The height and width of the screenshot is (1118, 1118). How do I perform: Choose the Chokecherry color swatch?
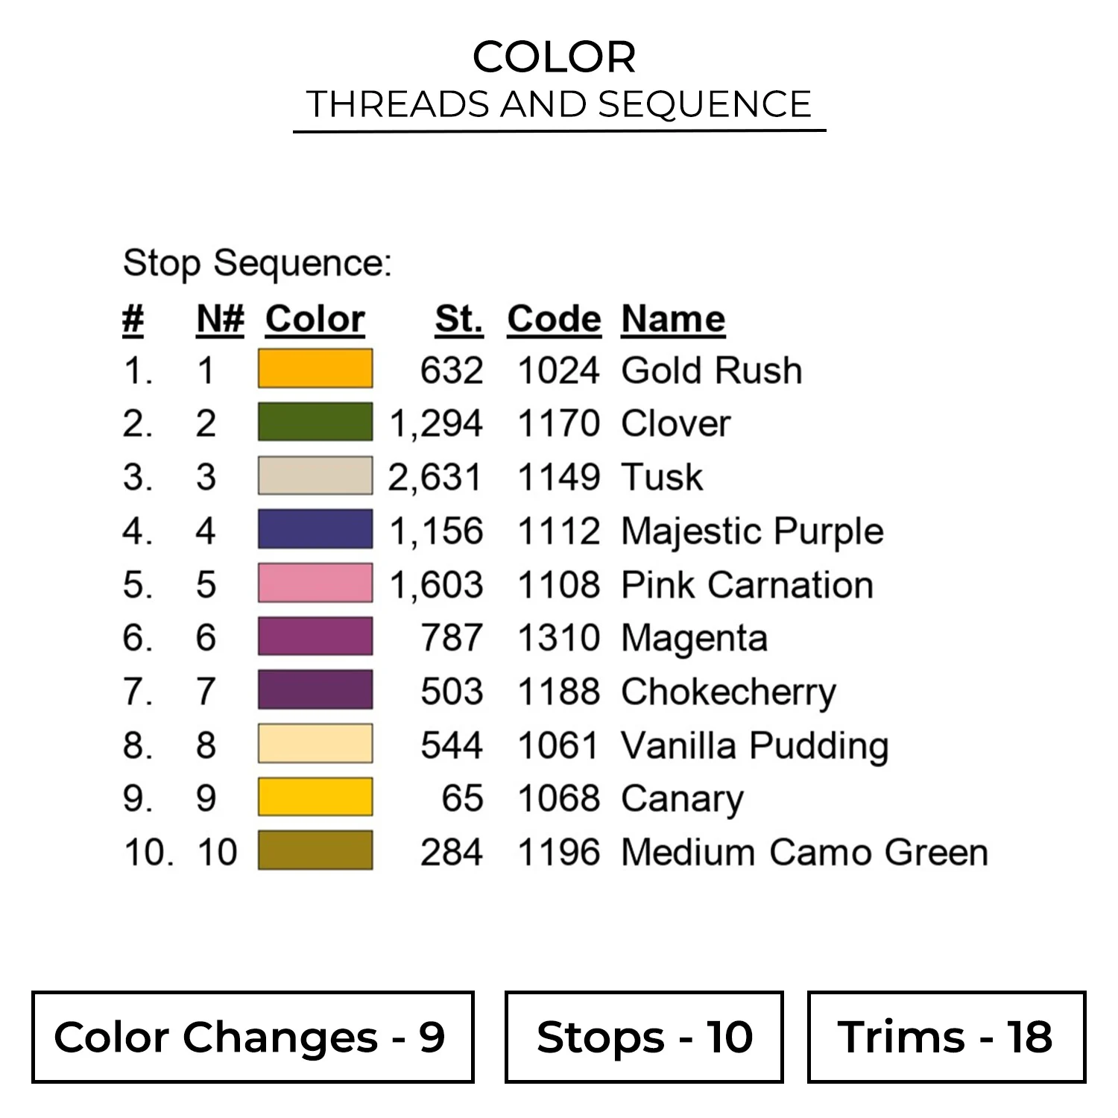pos(315,690)
